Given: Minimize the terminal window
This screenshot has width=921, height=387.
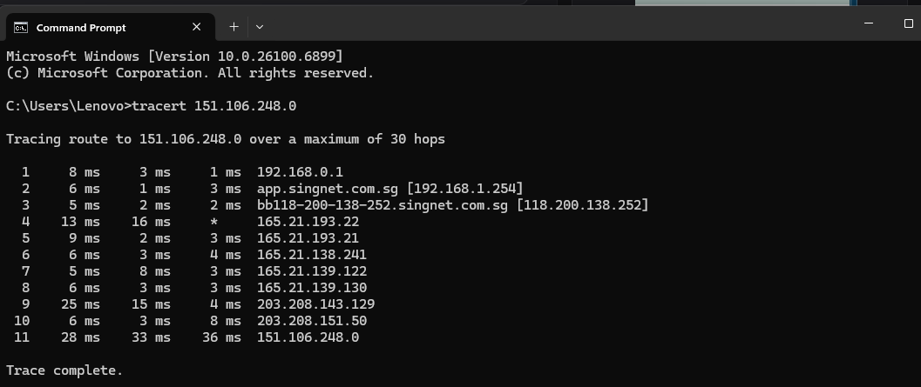Looking at the screenshot, I should pyautogui.click(x=868, y=23).
